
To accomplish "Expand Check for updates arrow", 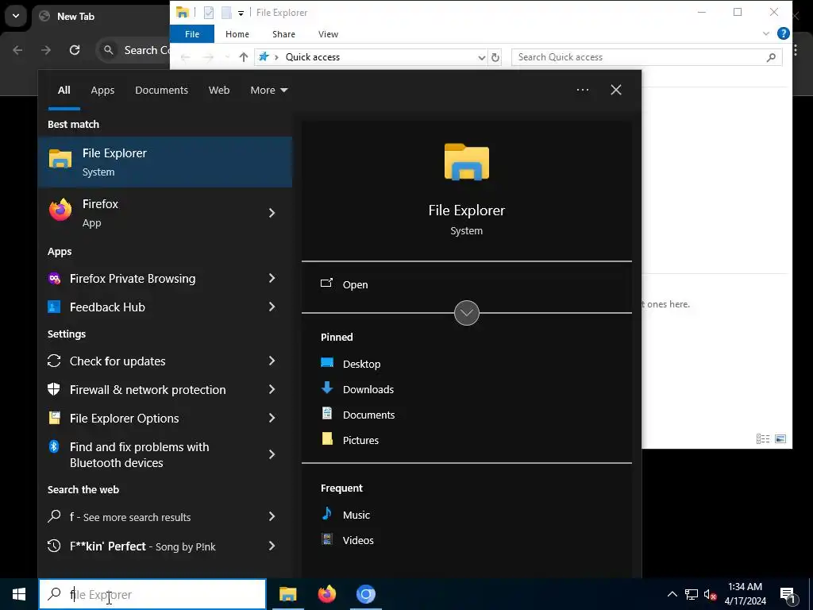I will [x=272, y=361].
